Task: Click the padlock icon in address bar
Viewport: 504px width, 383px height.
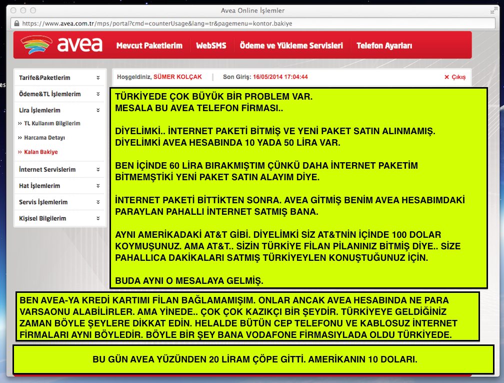Action: pyautogui.click(x=16, y=24)
